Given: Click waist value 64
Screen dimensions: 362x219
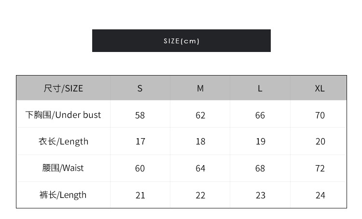Looking at the screenshot, I should coord(200,168).
